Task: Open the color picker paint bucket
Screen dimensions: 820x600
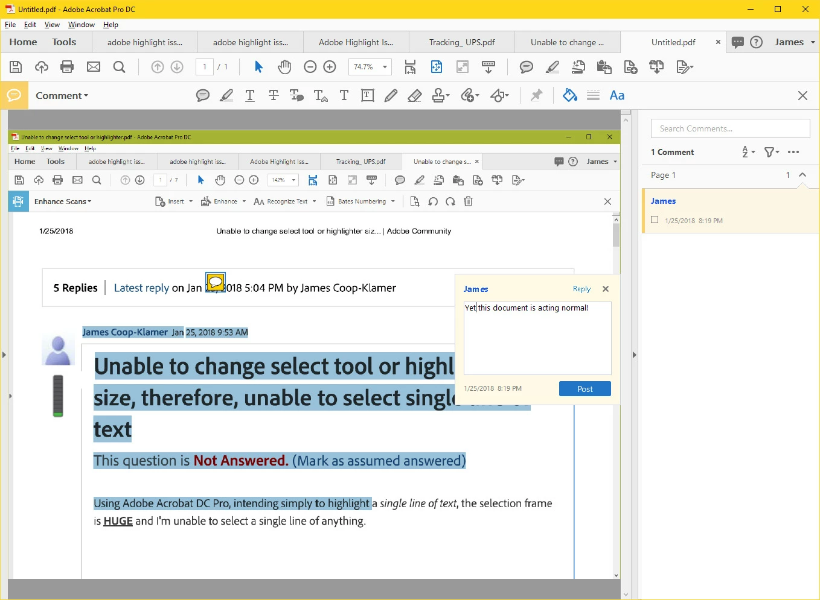Action: point(570,95)
